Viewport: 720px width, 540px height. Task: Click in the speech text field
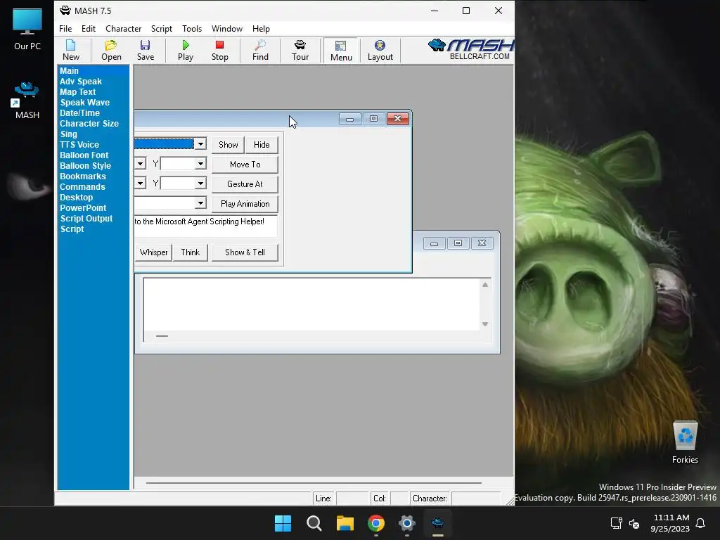coord(206,226)
